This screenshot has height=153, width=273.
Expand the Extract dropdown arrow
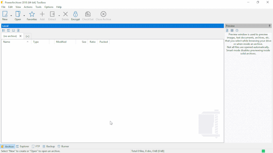pyautogui.click(x=59, y=16)
